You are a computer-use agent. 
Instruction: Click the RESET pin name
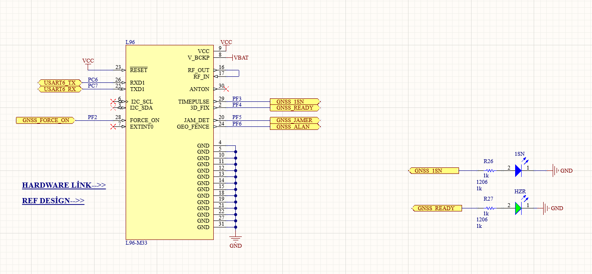(x=139, y=70)
